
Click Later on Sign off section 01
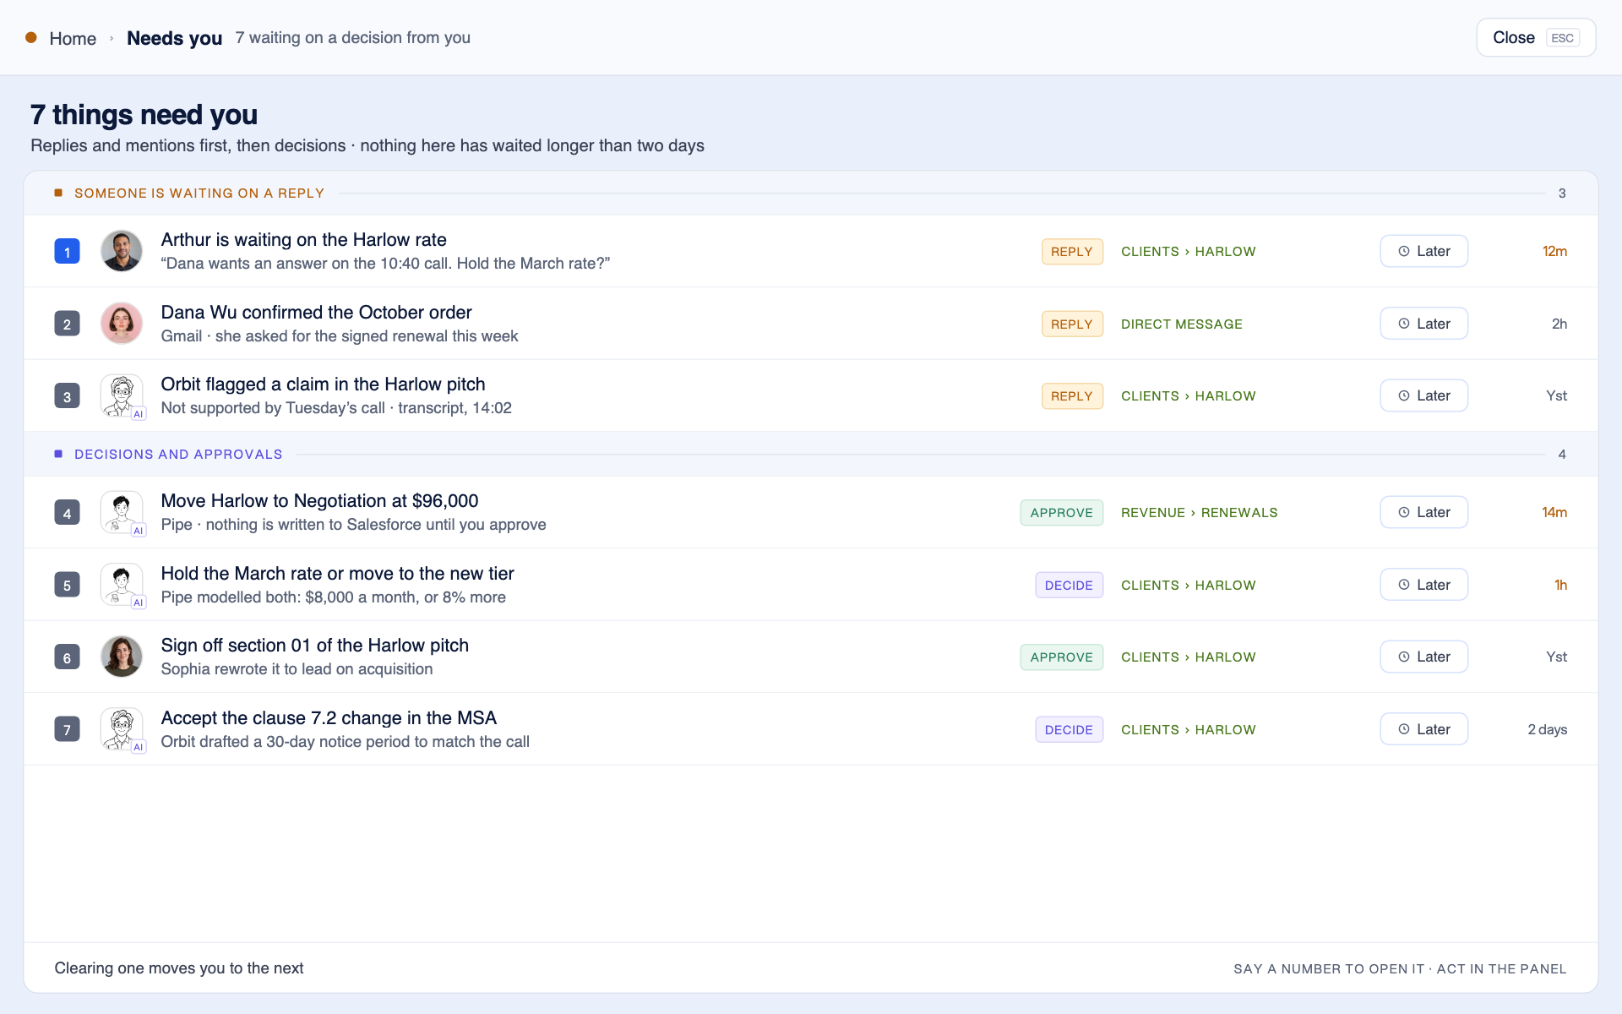click(x=1423, y=657)
